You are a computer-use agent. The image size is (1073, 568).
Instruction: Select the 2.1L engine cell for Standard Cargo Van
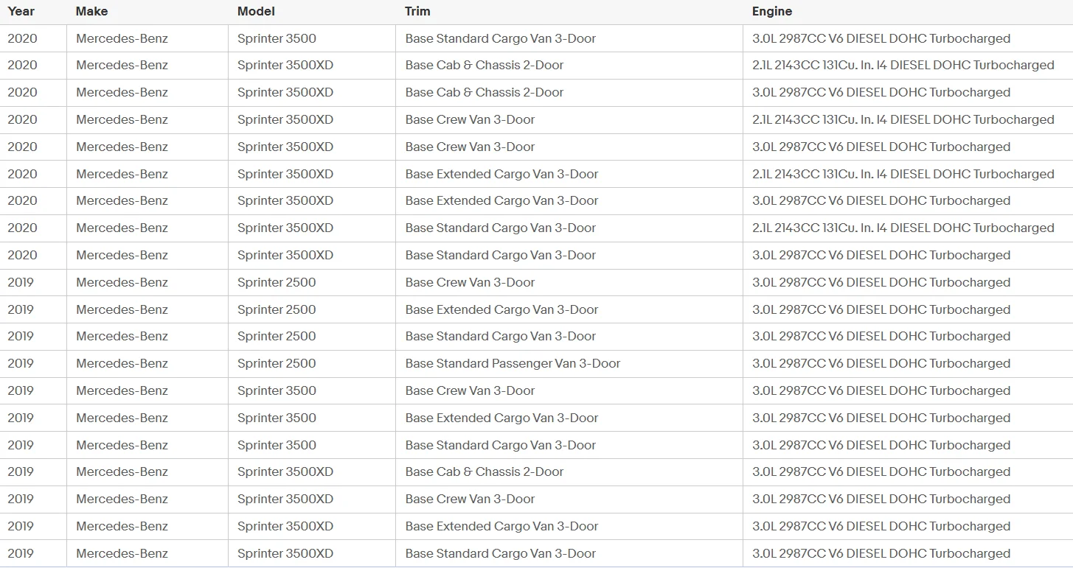(x=903, y=228)
